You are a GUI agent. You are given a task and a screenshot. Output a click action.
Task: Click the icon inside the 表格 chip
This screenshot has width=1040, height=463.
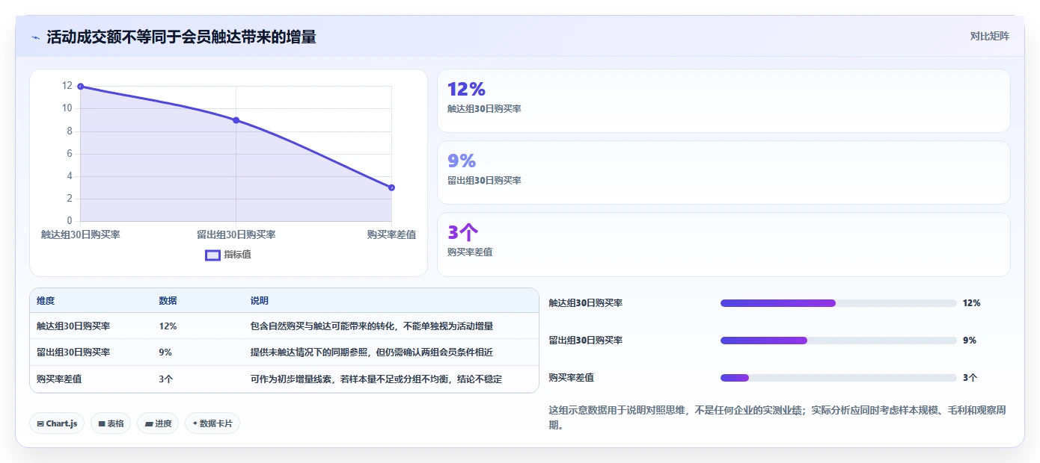[x=102, y=423]
